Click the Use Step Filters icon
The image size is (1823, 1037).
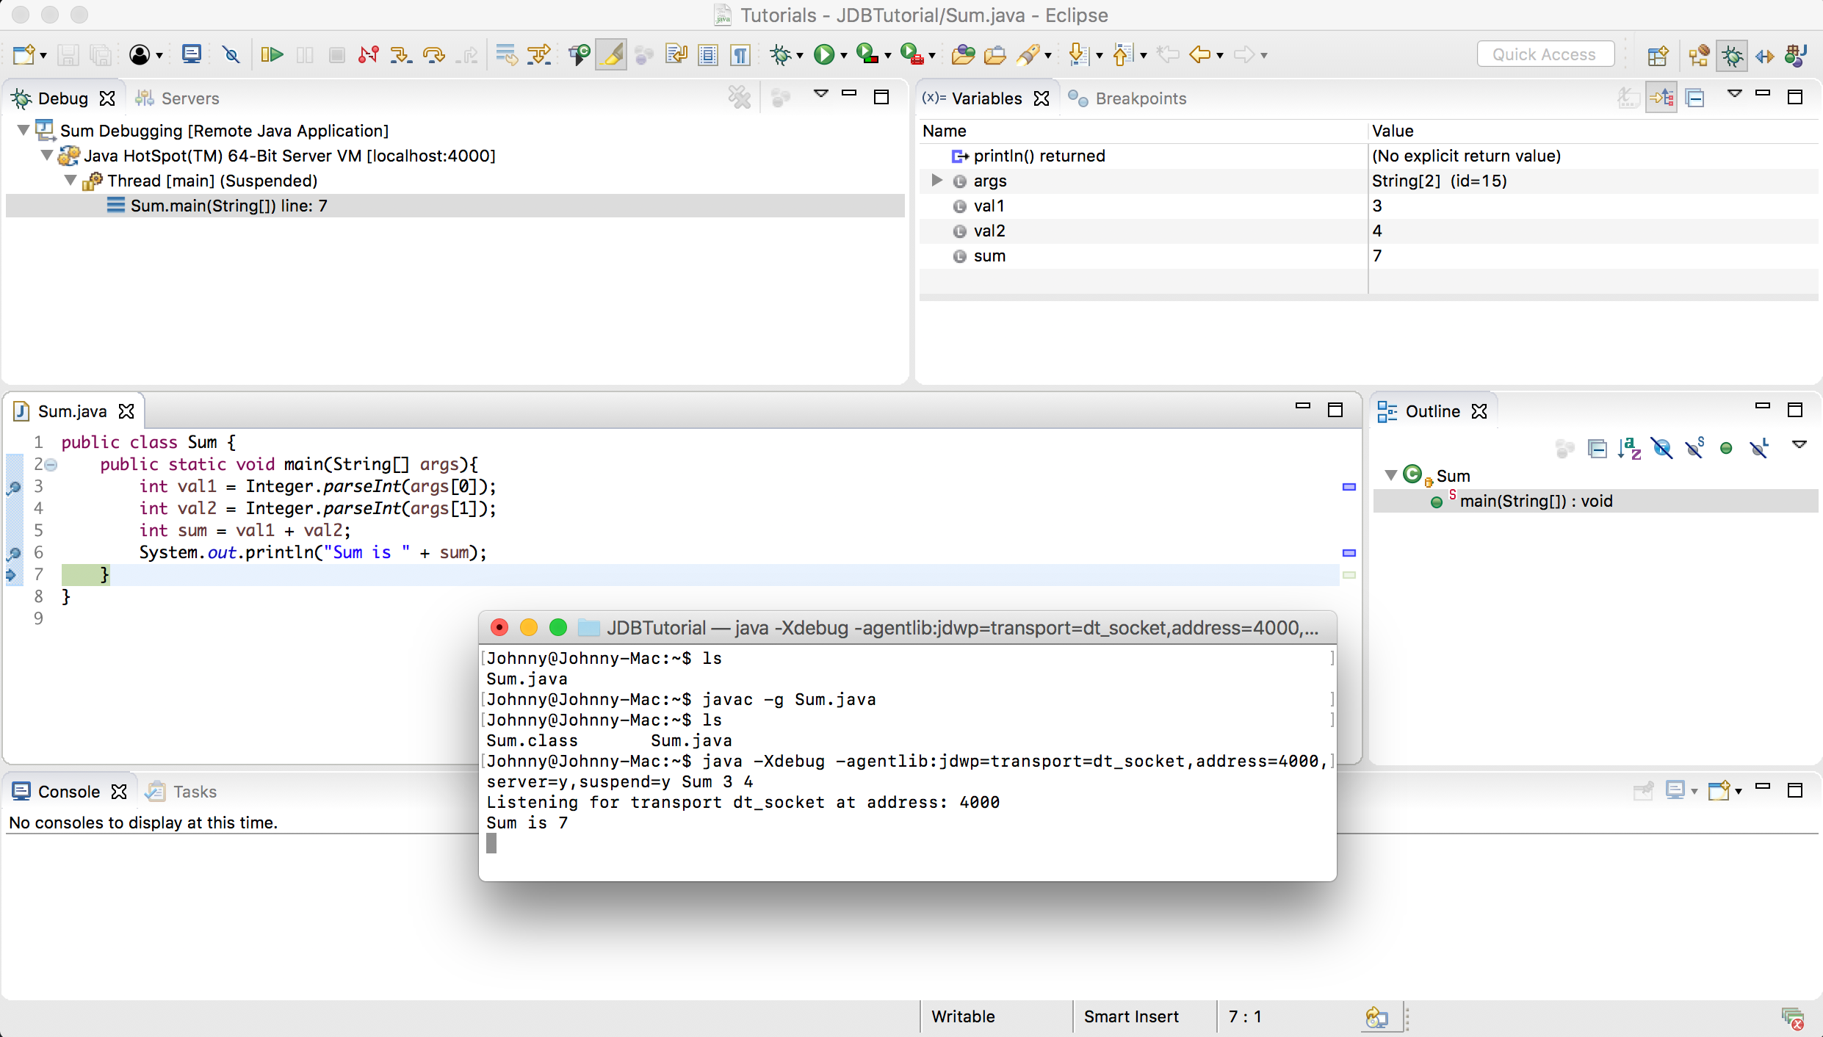pyautogui.click(x=540, y=54)
